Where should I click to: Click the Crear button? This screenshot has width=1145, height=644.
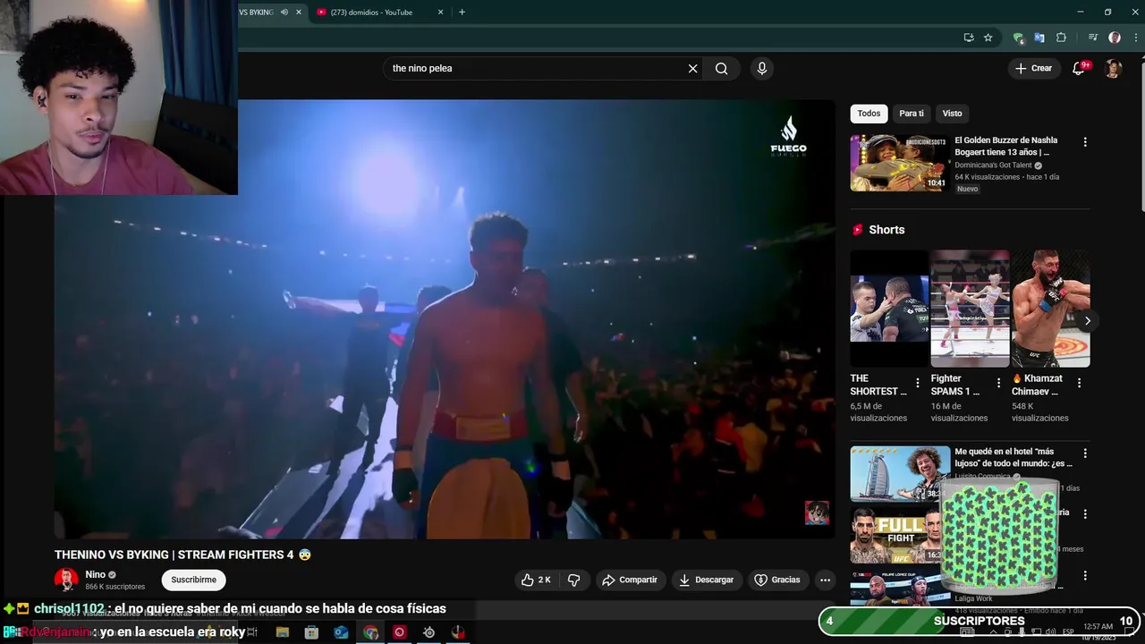[x=1034, y=68]
